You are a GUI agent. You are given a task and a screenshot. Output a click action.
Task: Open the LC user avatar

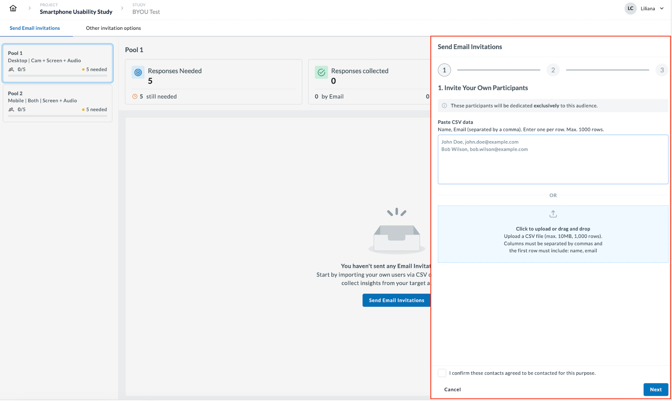pyautogui.click(x=630, y=9)
